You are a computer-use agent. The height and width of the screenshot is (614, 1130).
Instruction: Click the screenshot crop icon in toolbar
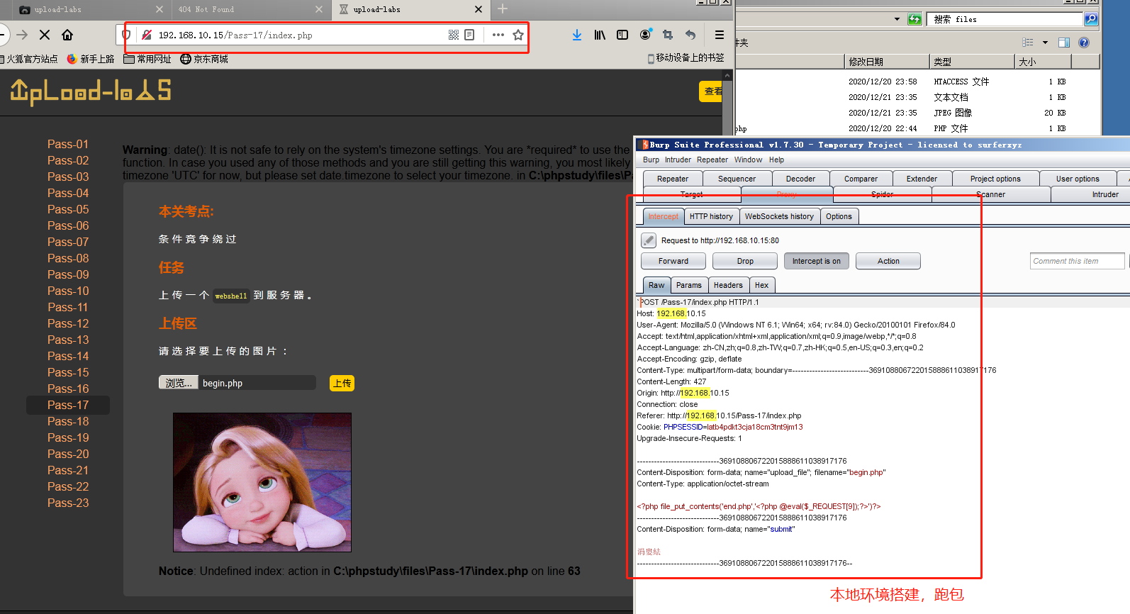pyautogui.click(x=668, y=35)
